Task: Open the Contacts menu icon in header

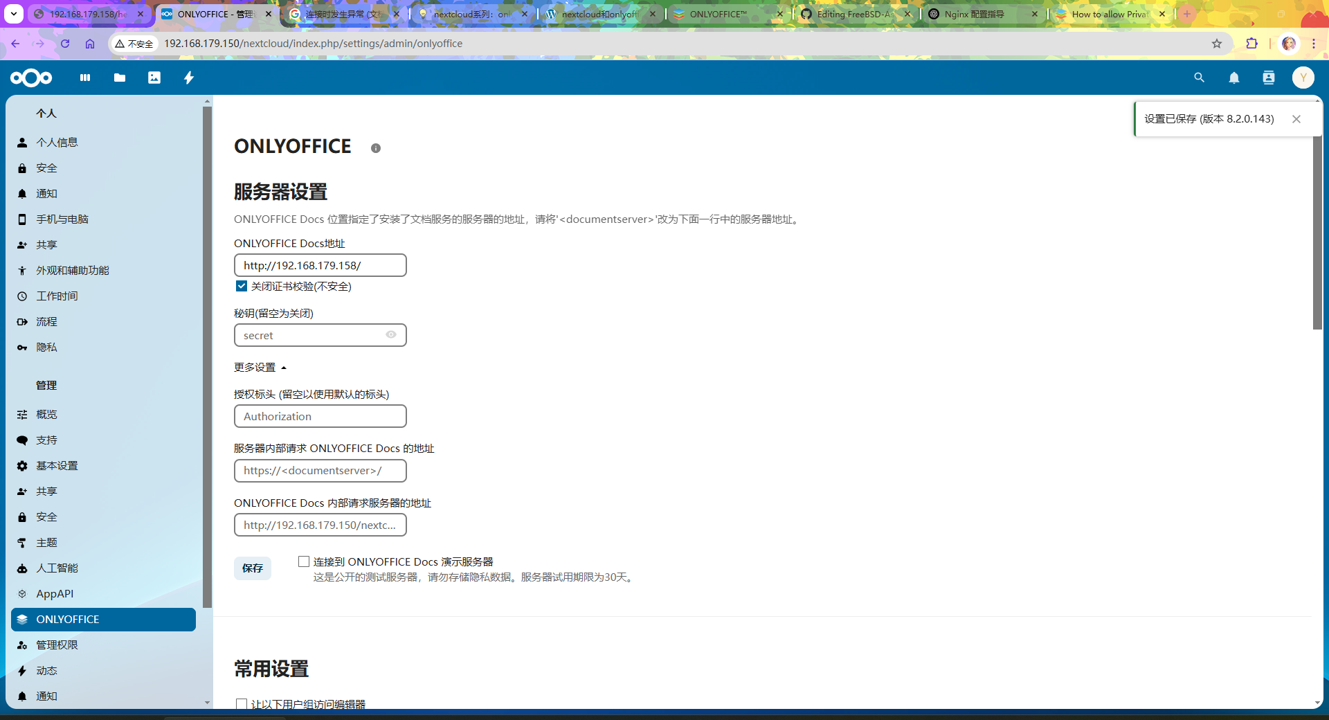Action: pos(1269,78)
